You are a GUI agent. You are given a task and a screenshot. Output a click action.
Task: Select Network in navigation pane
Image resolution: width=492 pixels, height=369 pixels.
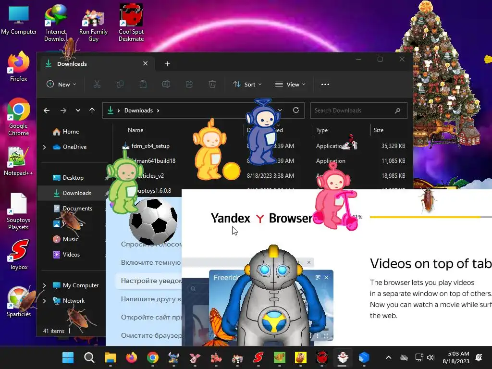coord(69,301)
